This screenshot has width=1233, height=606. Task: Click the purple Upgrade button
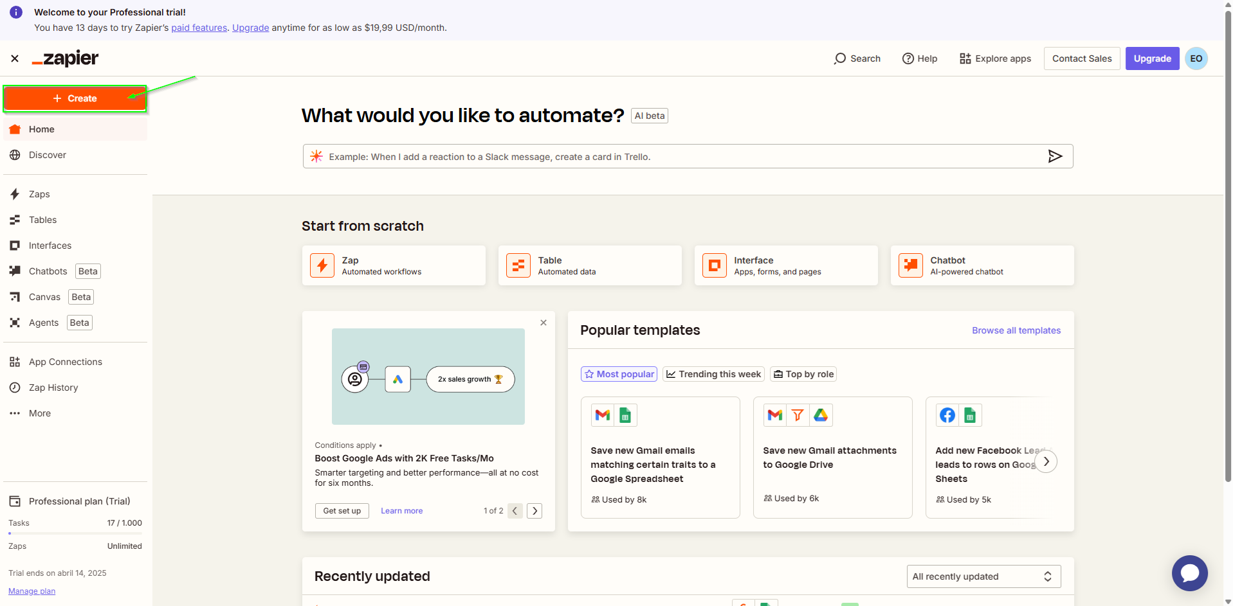coord(1152,58)
